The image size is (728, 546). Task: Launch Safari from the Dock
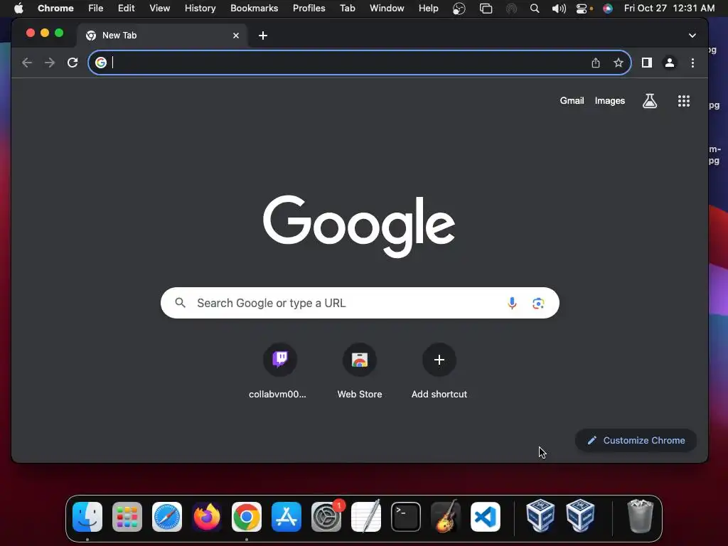click(x=167, y=517)
